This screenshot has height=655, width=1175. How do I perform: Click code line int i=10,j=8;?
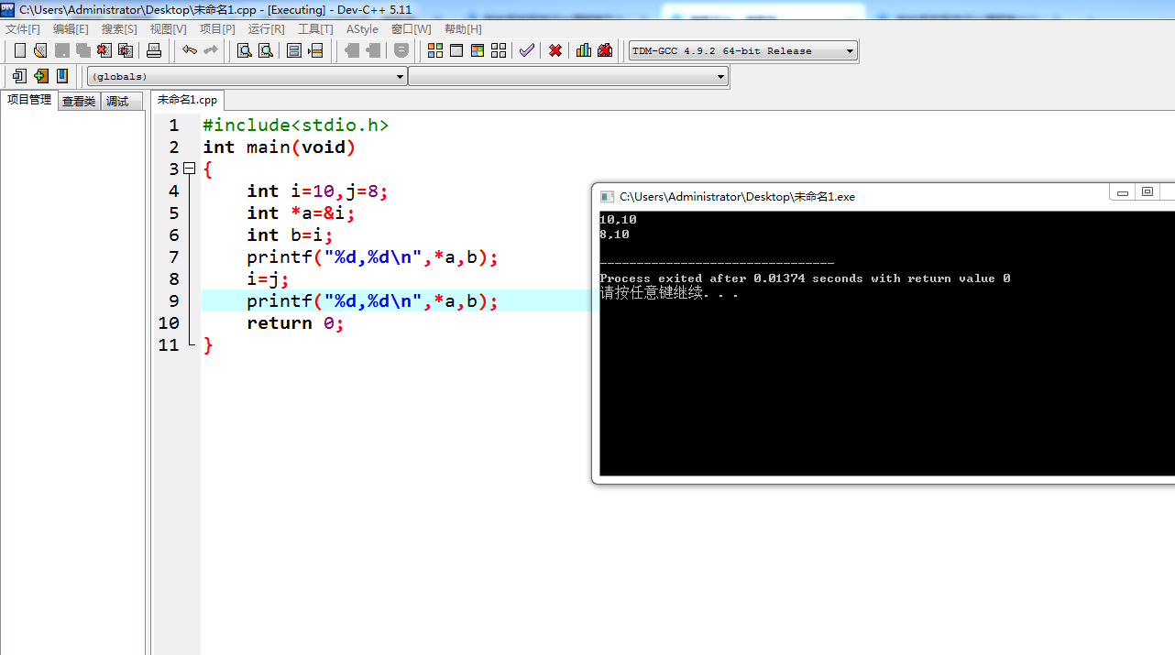[318, 191]
